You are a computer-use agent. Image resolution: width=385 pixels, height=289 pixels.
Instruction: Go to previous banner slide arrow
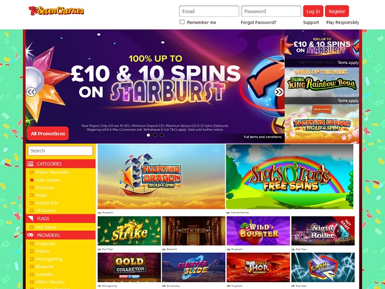[31, 92]
